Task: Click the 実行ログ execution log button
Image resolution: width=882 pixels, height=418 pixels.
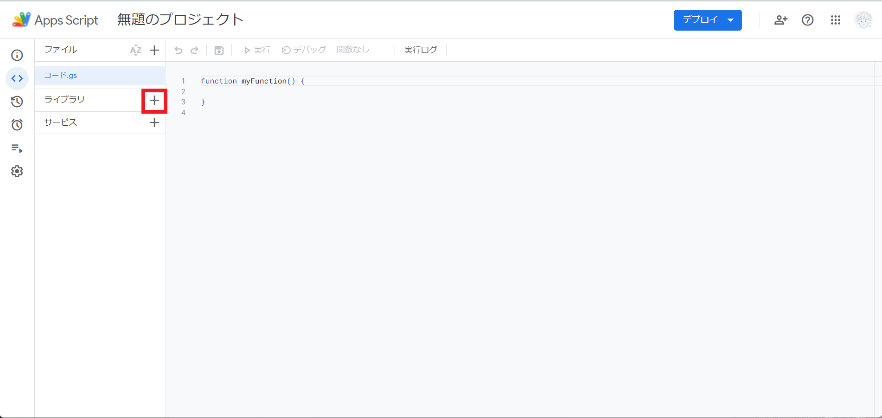Action: point(420,50)
